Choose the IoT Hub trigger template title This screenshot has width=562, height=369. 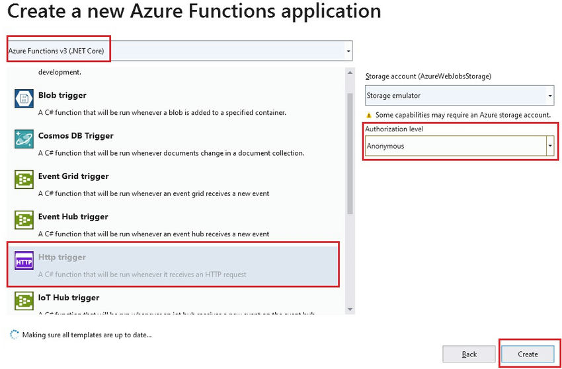(x=69, y=298)
